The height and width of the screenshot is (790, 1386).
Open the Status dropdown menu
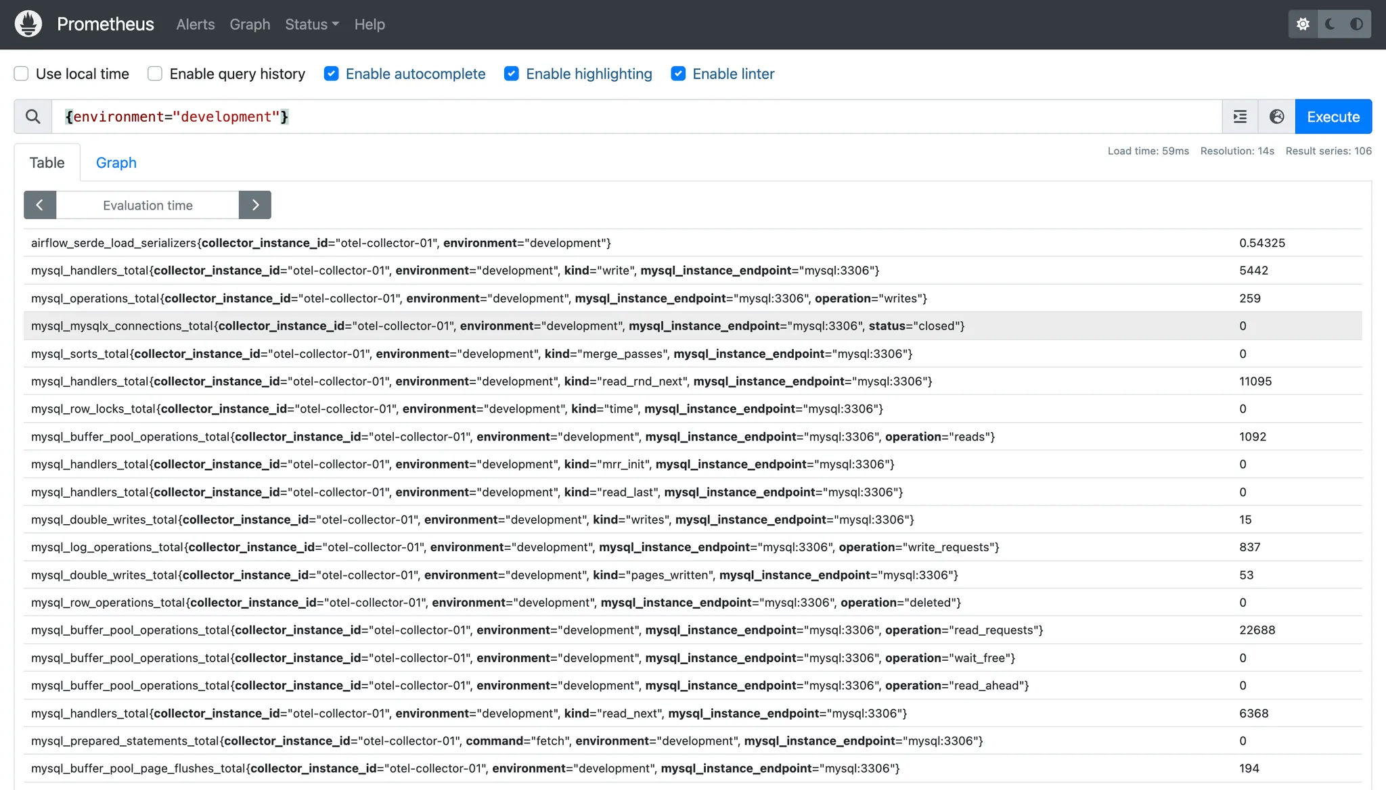[312, 24]
